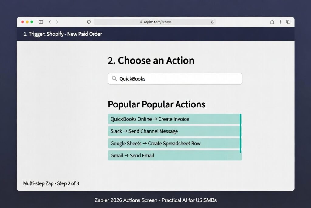Screen dimensions: 311x208
Task: Click the forward navigation arrow
Action: point(57,22)
